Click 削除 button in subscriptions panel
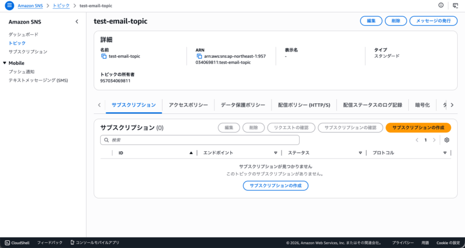465x248 pixels. tap(253, 127)
